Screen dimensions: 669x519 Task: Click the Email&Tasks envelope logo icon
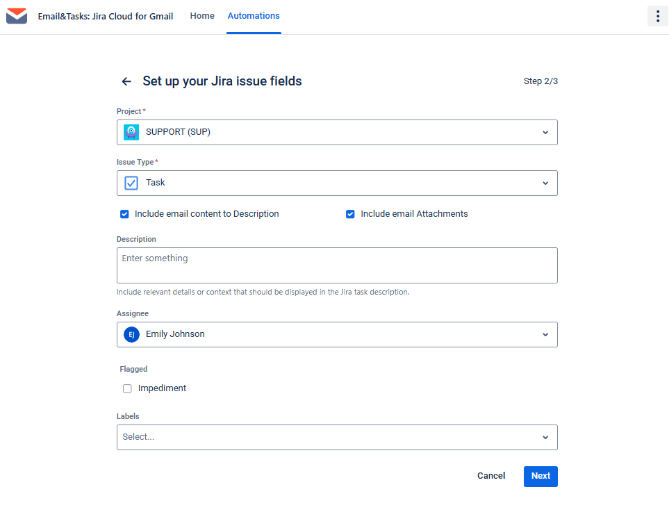point(17,16)
